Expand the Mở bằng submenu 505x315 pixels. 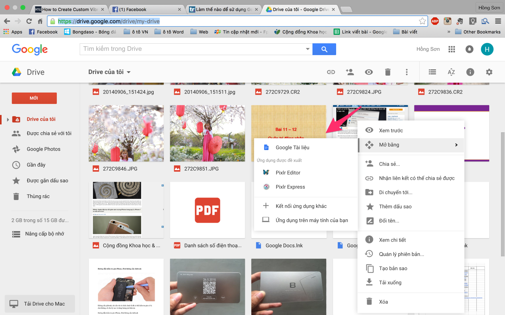click(410, 145)
